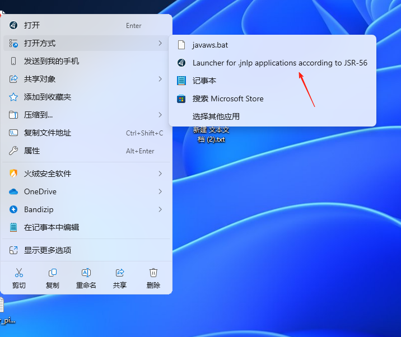The width and height of the screenshot is (401, 337).
Task: Click the 记事本 icon in the submenu
Action: (181, 81)
